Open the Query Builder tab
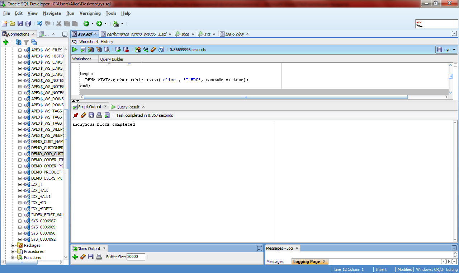This screenshot has height=273, width=459. pos(112,59)
